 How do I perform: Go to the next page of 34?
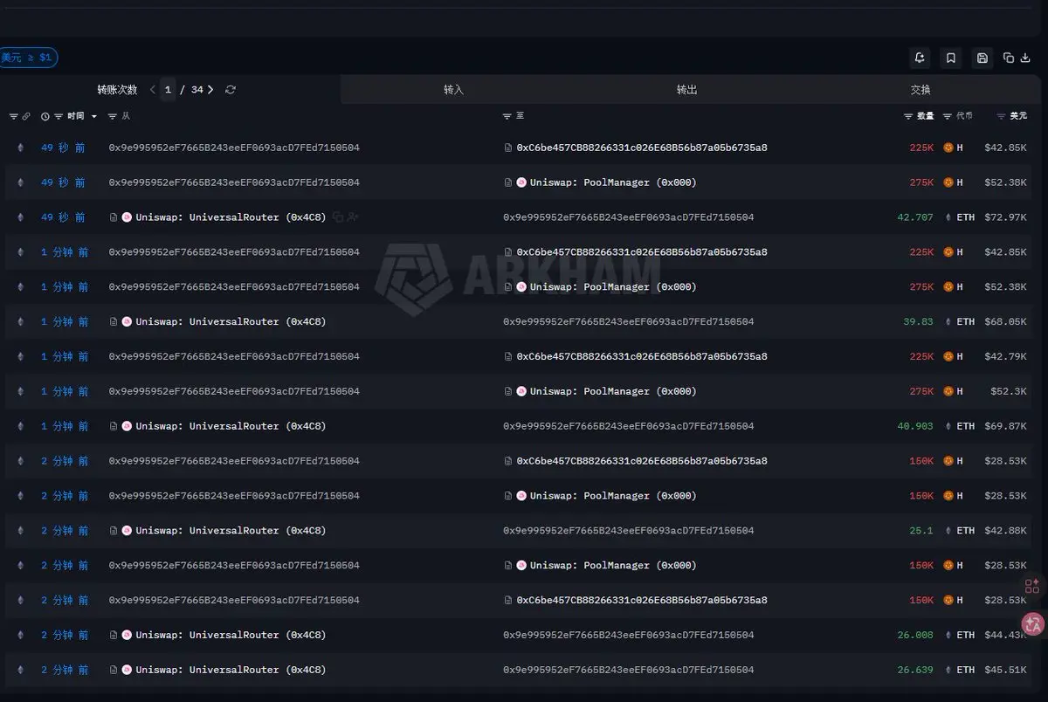pos(210,89)
